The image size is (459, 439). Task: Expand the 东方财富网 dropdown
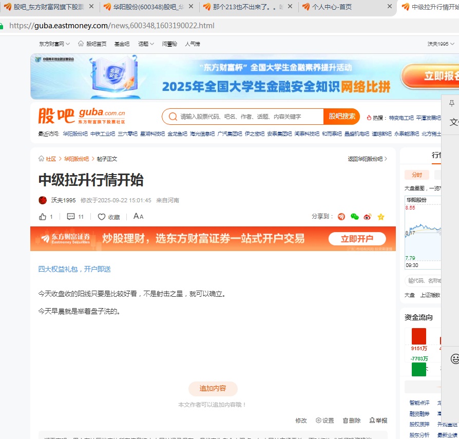pos(54,44)
